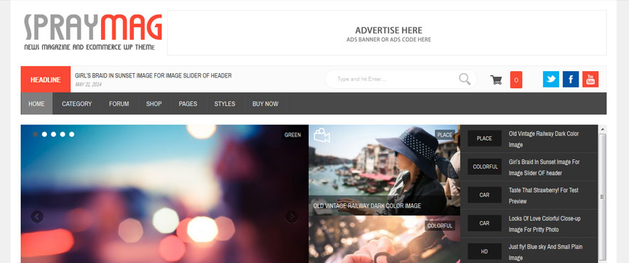Open the Pages menu
Image resolution: width=629 pixels, height=263 pixels.
click(x=188, y=104)
